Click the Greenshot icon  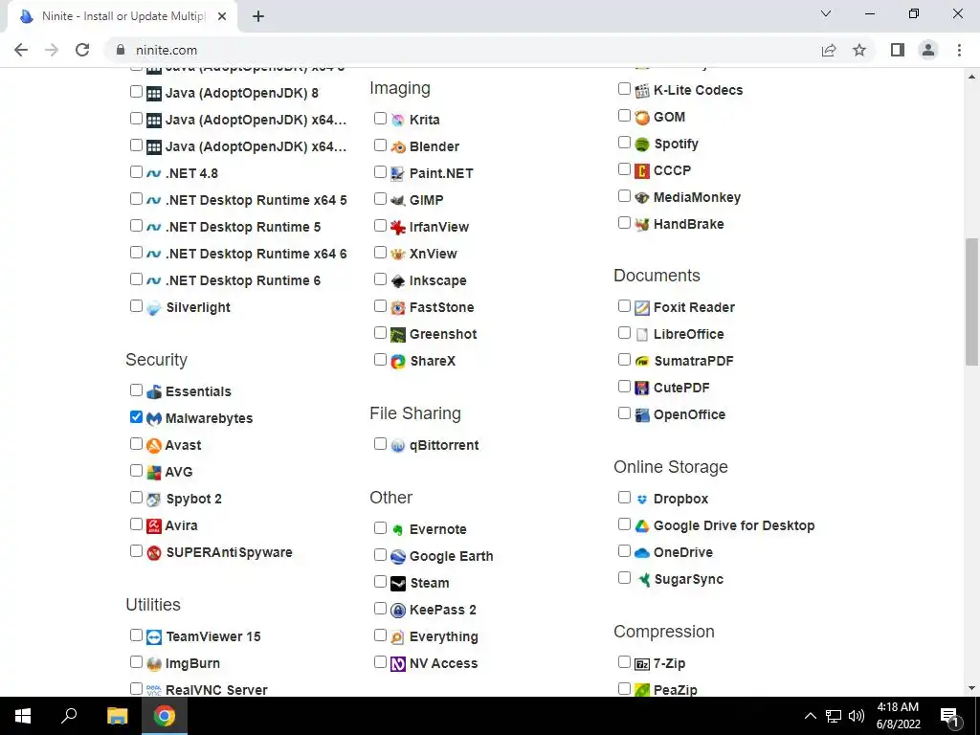[x=398, y=334]
